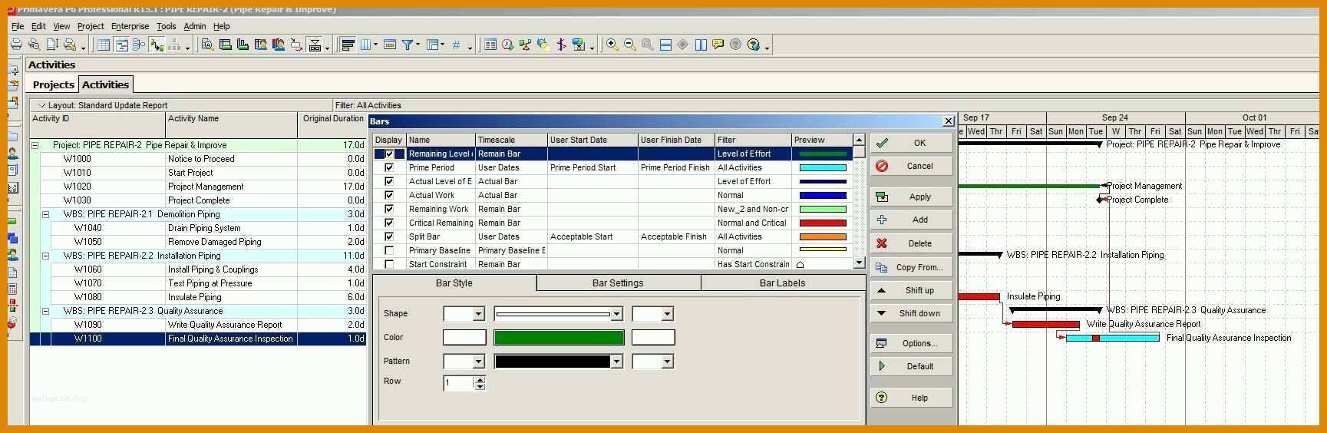Open the right Pattern dropdown
This screenshot has width=1327, height=433.
667,362
